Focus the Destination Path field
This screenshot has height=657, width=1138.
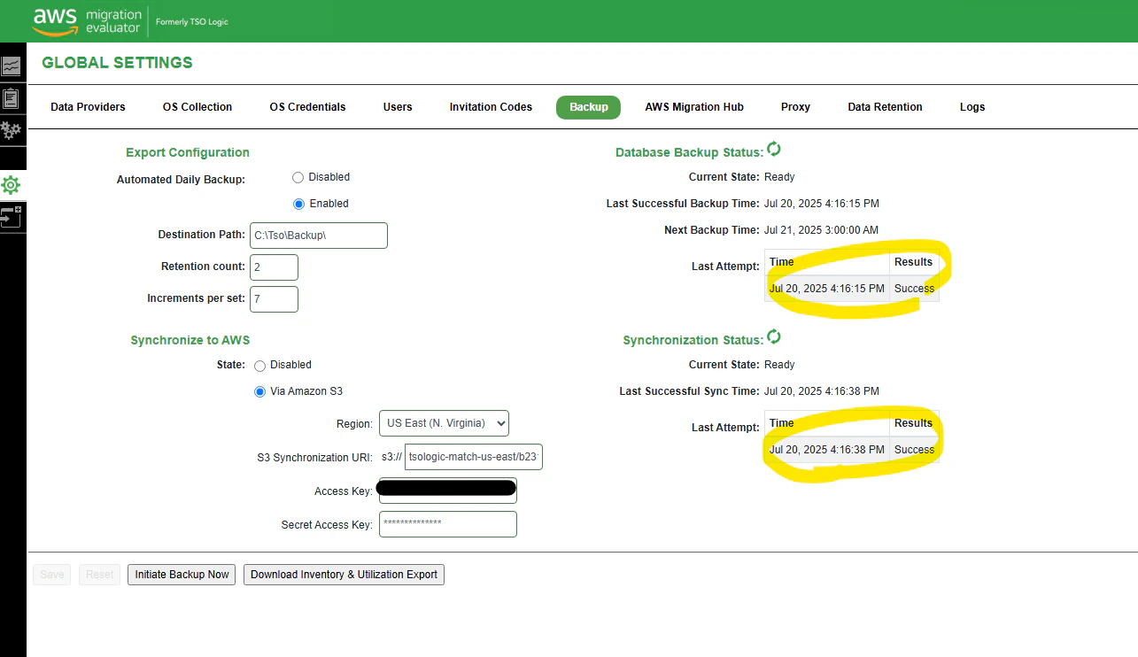(x=319, y=236)
